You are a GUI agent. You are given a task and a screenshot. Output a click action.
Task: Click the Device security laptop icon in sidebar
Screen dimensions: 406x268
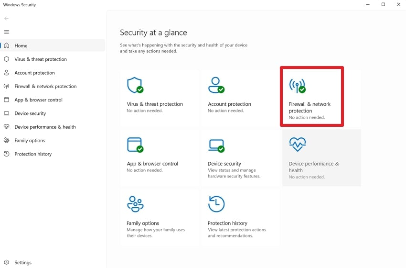coord(7,113)
